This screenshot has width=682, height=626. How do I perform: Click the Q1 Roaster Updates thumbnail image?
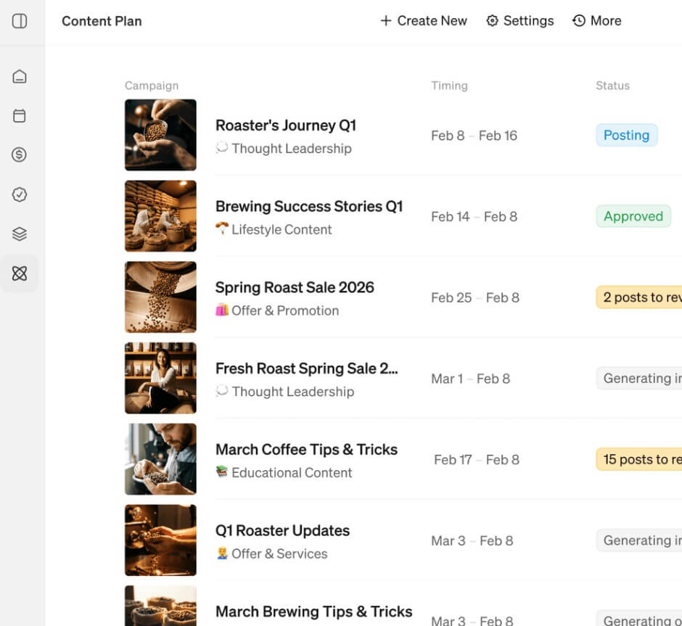pos(160,540)
